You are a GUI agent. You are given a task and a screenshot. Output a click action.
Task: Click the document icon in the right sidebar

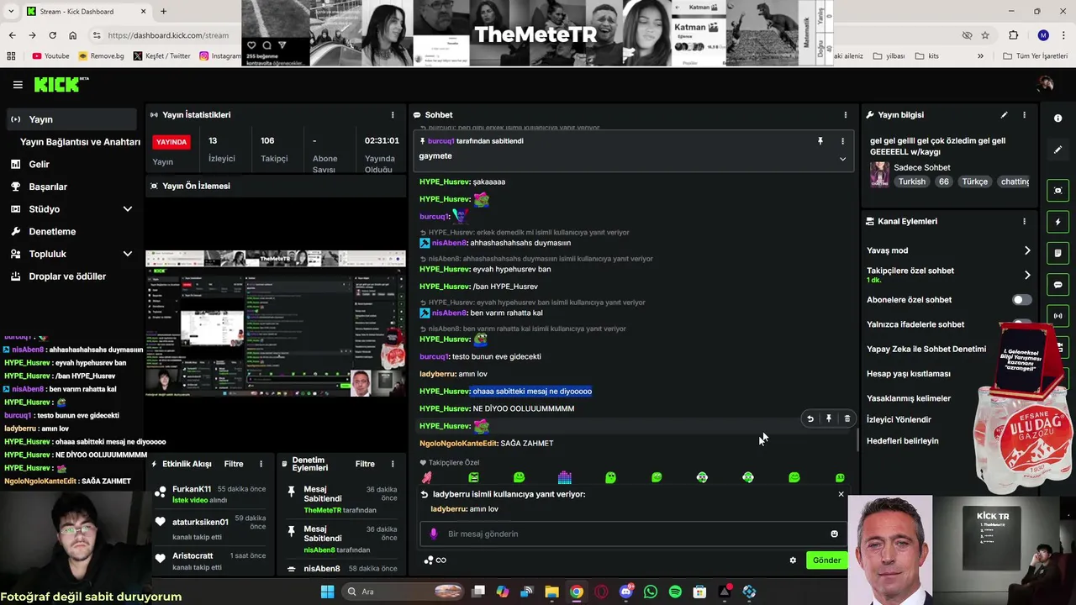1058,253
